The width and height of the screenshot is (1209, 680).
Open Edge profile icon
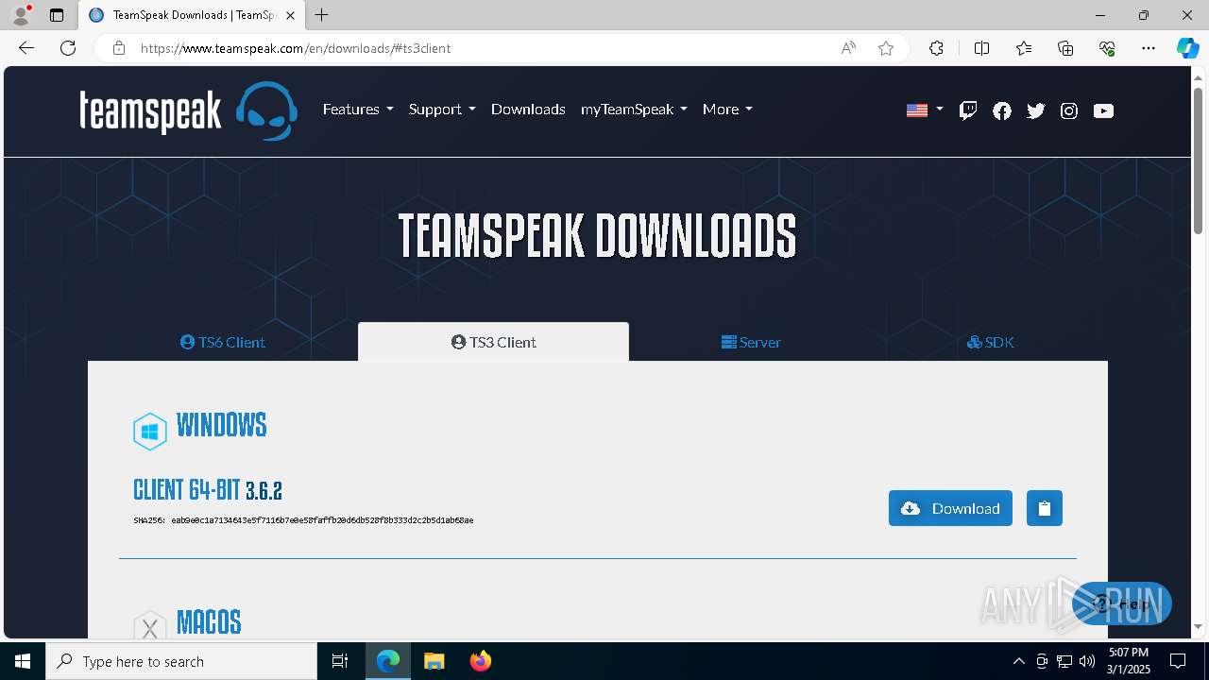pyautogui.click(x=20, y=15)
